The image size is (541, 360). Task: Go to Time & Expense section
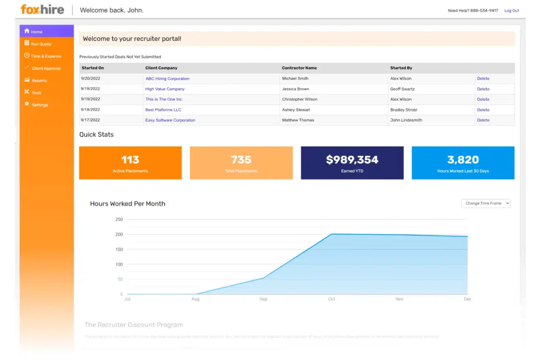coord(47,56)
